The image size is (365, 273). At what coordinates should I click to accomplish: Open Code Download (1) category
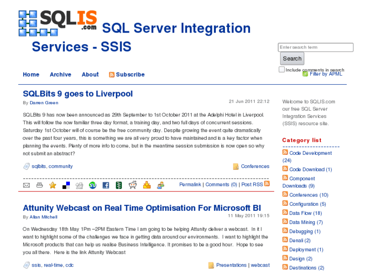coord(311,170)
